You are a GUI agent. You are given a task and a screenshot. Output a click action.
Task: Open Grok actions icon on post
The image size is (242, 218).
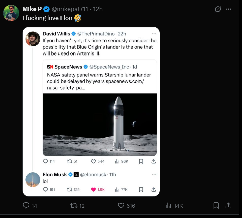click(218, 9)
